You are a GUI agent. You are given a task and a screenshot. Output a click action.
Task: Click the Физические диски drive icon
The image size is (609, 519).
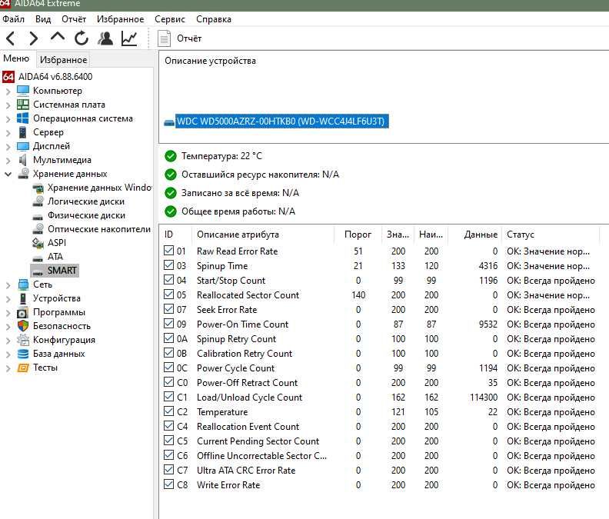coord(38,216)
